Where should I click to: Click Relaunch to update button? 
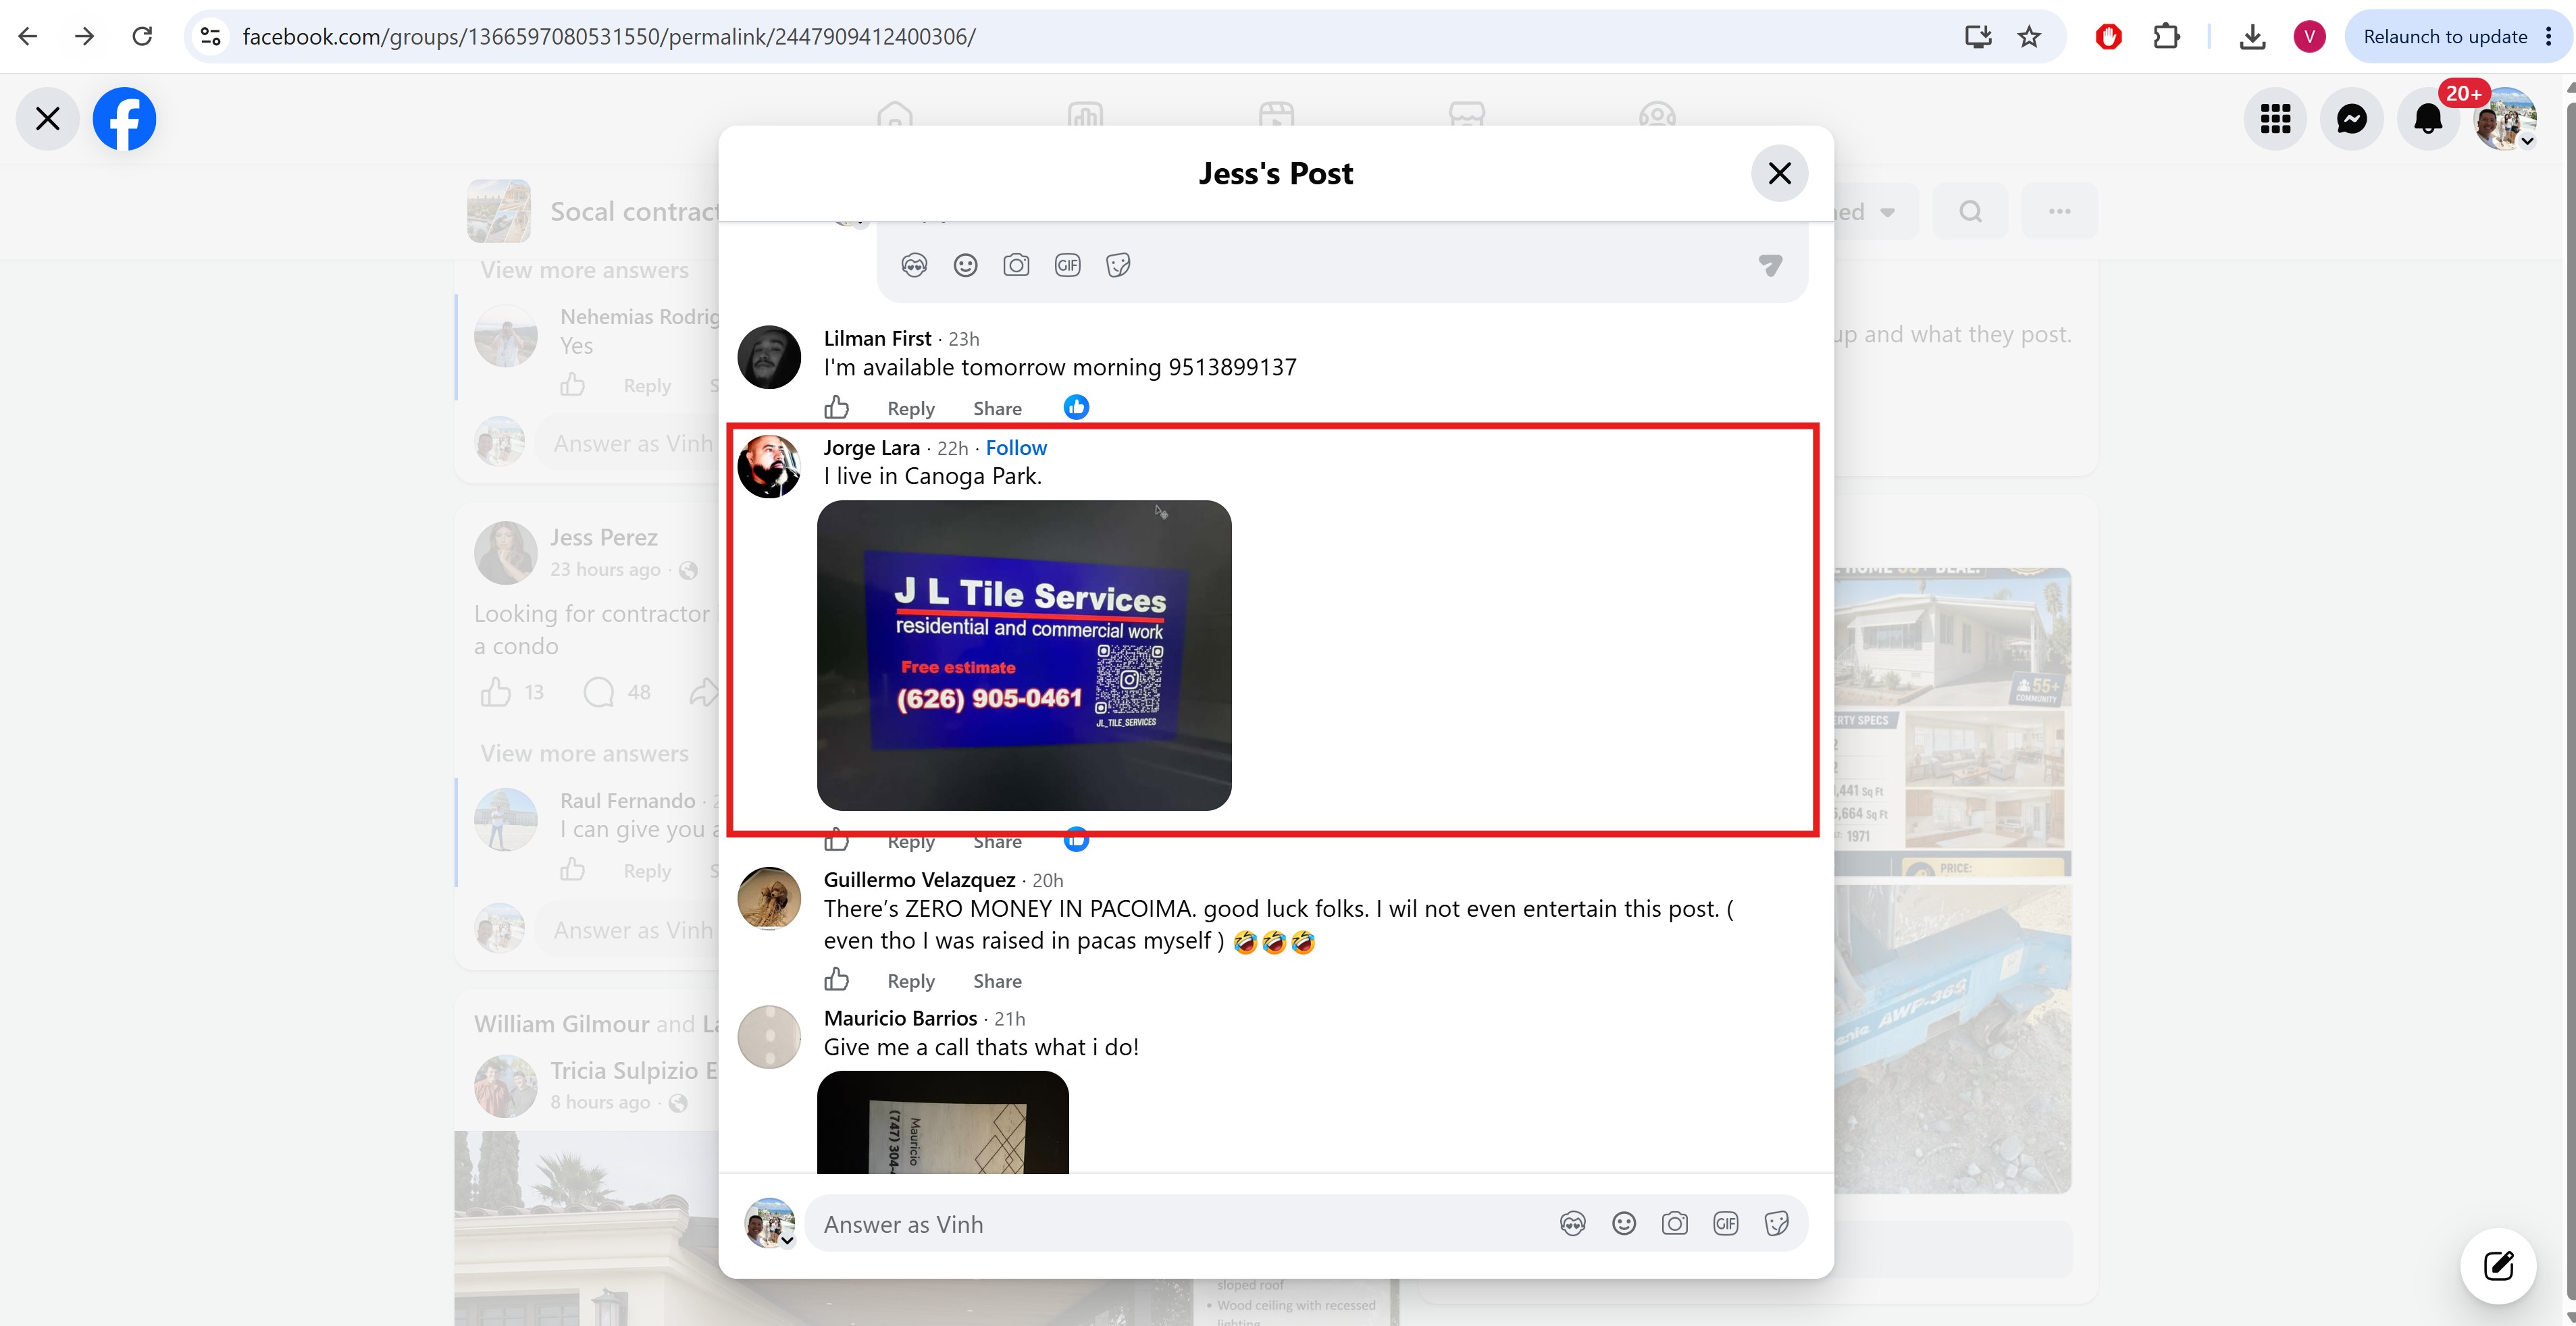click(x=2444, y=37)
